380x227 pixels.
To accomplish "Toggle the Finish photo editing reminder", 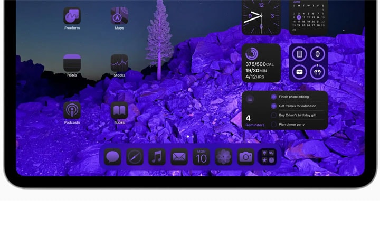I will tap(273, 97).
